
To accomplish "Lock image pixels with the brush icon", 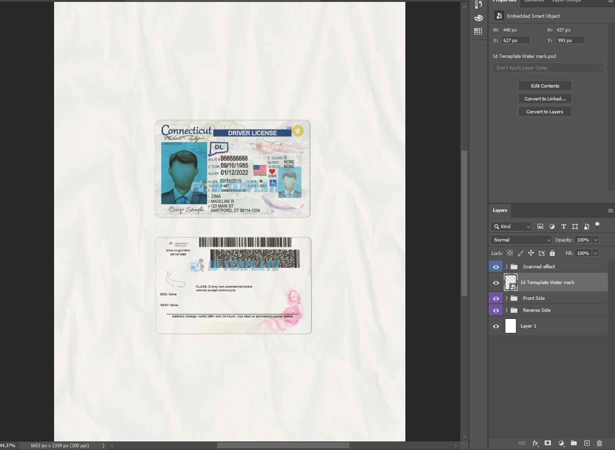I will pos(520,253).
